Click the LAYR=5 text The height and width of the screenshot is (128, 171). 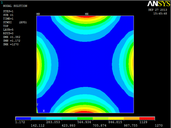pyautogui.click(x=8, y=30)
